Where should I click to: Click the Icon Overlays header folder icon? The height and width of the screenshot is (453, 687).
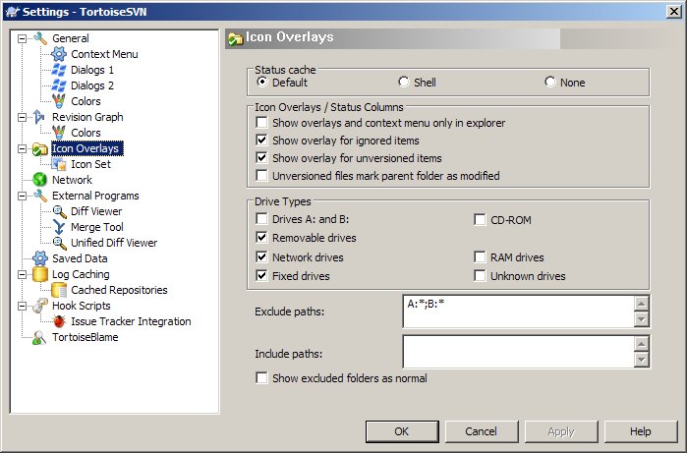(236, 39)
